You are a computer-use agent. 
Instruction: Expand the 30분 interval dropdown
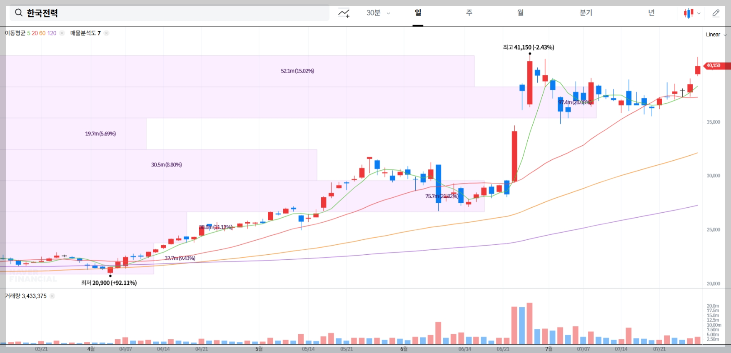[x=378, y=13]
